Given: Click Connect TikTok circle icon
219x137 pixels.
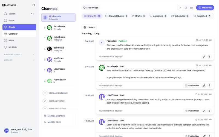Looking at the screenshot, I should [45, 101].
